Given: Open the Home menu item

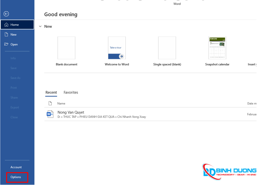Looking at the screenshot, I should pyautogui.click(x=17, y=25).
